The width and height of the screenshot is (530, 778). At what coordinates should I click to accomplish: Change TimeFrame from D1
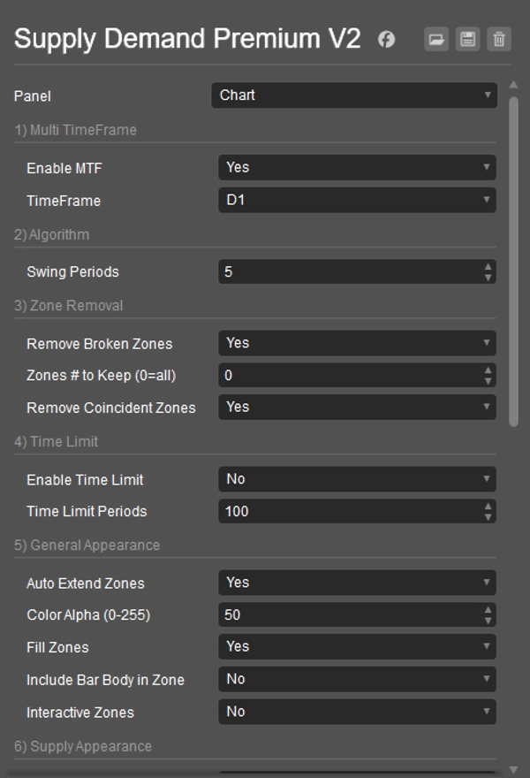[x=356, y=201]
